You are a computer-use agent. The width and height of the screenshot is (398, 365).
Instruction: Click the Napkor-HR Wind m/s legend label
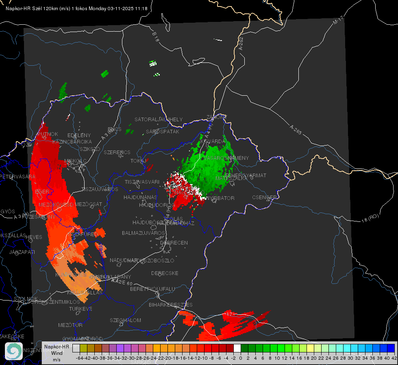(x=57, y=353)
